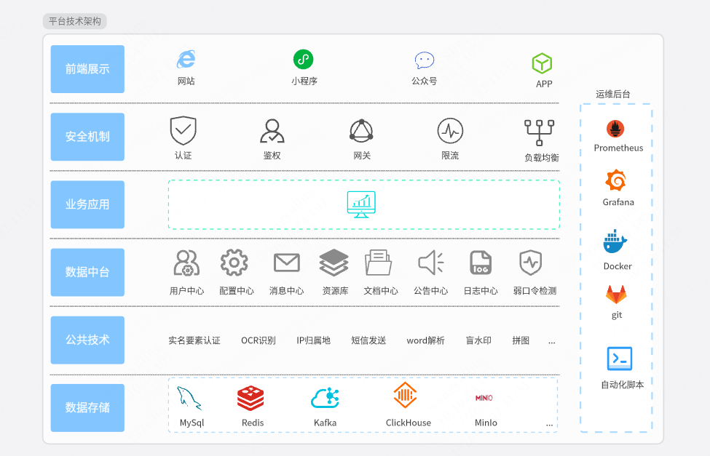This screenshot has width=710, height=456.
Task: Click the 实名要素认证 text
Action: 194,340
